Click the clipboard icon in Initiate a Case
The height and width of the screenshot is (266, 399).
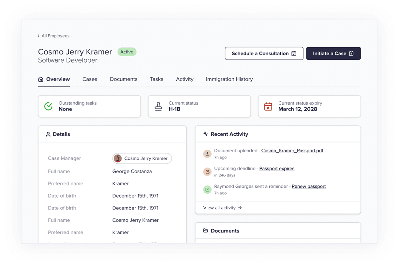click(x=351, y=53)
